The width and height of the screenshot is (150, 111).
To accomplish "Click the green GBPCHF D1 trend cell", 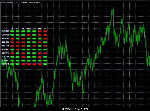I will (x=12, y=64).
